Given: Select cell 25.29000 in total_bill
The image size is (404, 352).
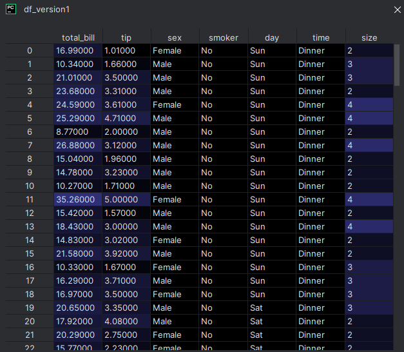Looking at the screenshot, I should click(x=78, y=119).
